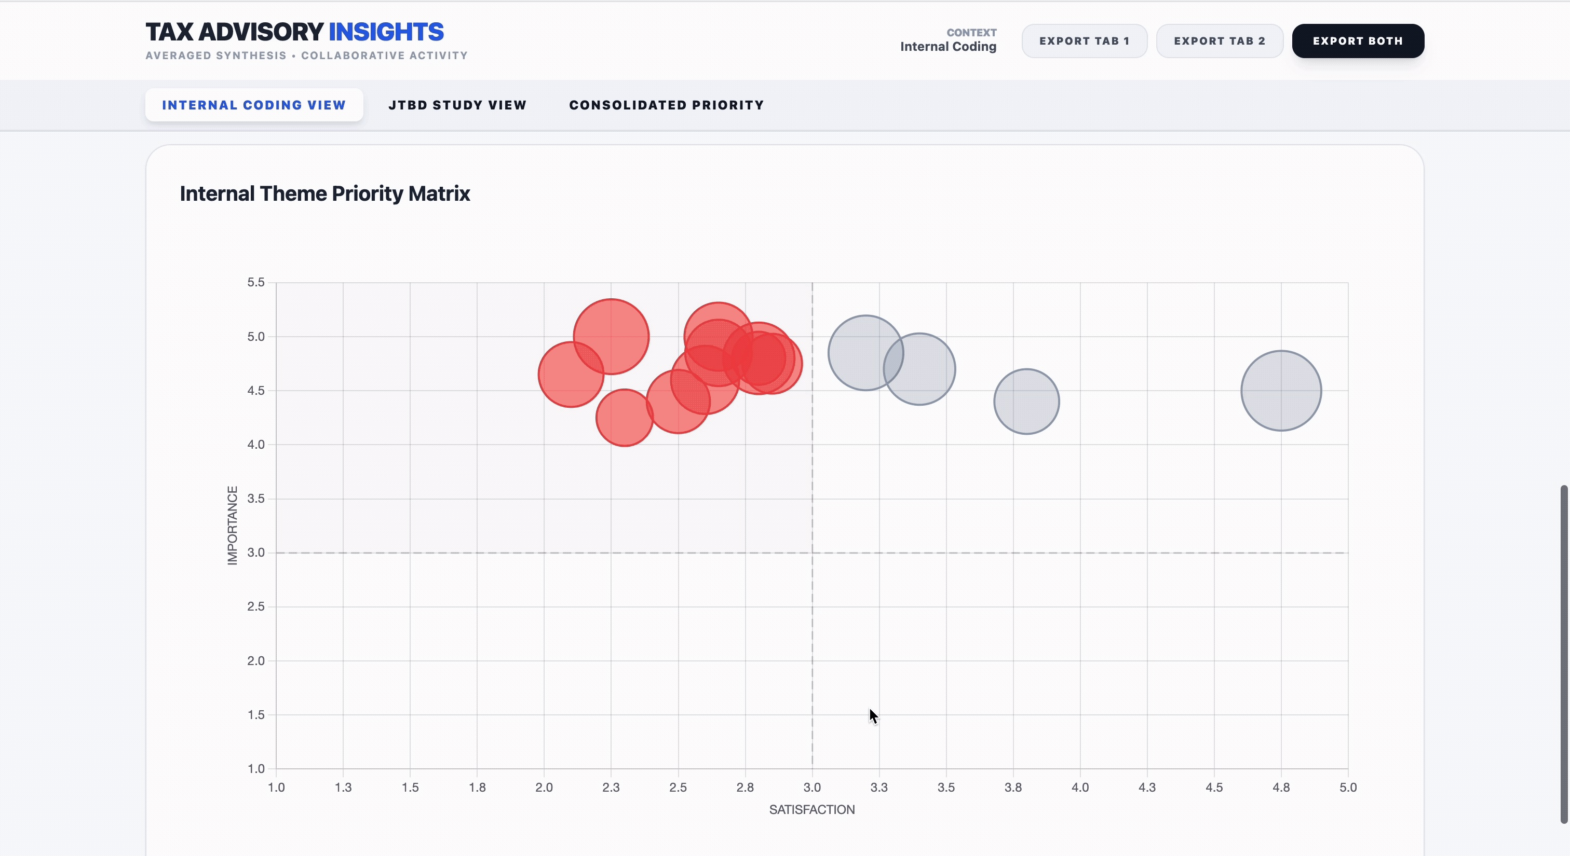Click the Export Tab 1 button
This screenshot has width=1570, height=856.
click(1084, 40)
